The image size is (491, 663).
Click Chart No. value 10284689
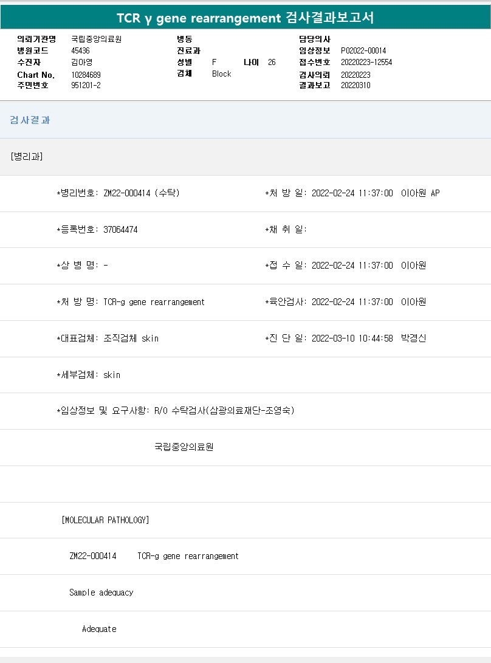coord(86,75)
